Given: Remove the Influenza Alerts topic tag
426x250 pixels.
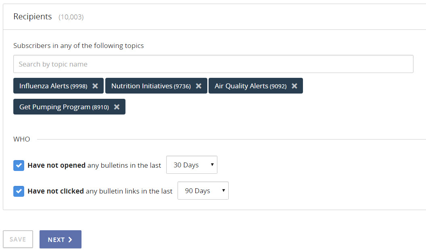Looking at the screenshot, I should 95,86.
